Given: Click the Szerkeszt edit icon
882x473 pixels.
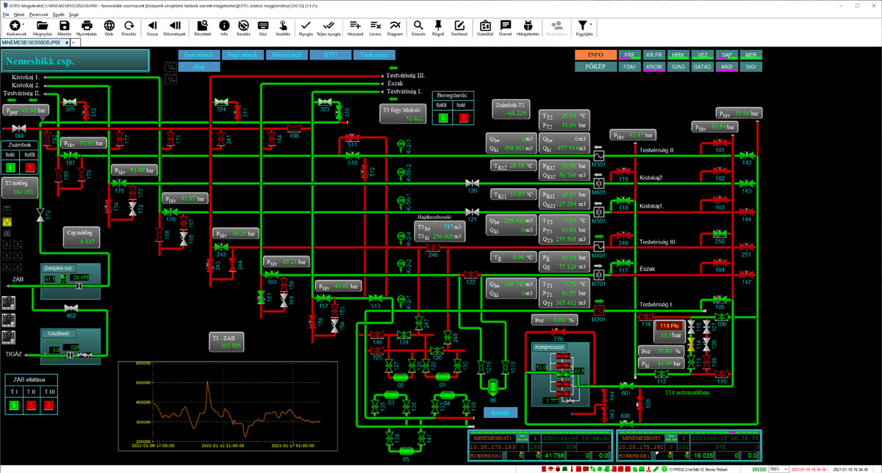Looking at the screenshot, I should point(459,25).
